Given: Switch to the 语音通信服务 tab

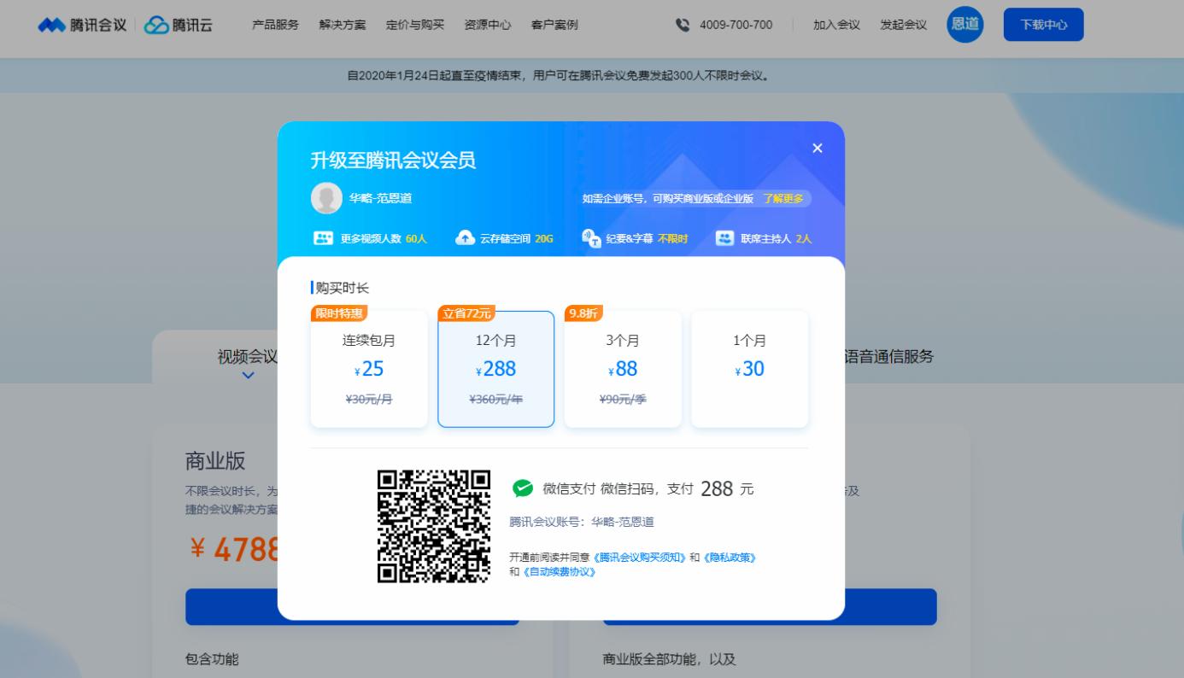Looking at the screenshot, I should point(888,357).
